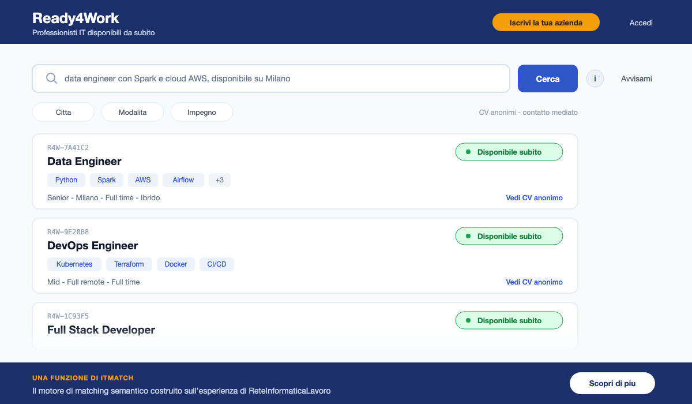This screenshot has width=692, height=404.
Task: Open Vedi CV anonimo for DevOps Engineer
Action: coord(535,282)
